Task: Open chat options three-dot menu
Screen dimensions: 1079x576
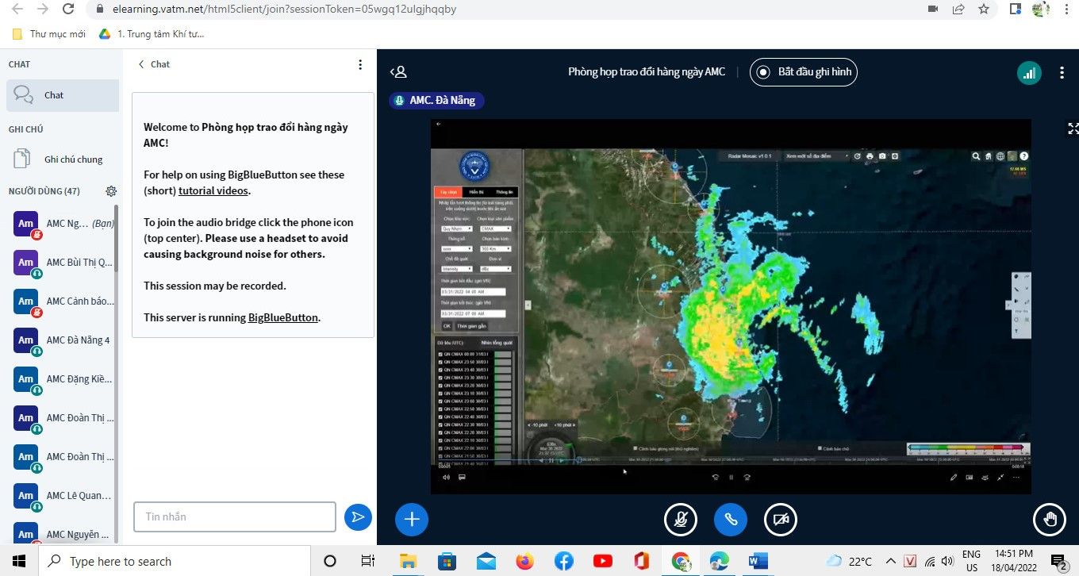Action: click(360, 64)
